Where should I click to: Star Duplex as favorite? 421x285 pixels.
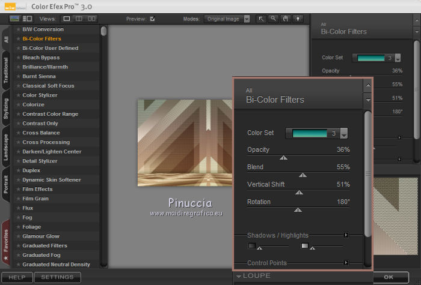point(18,170)
